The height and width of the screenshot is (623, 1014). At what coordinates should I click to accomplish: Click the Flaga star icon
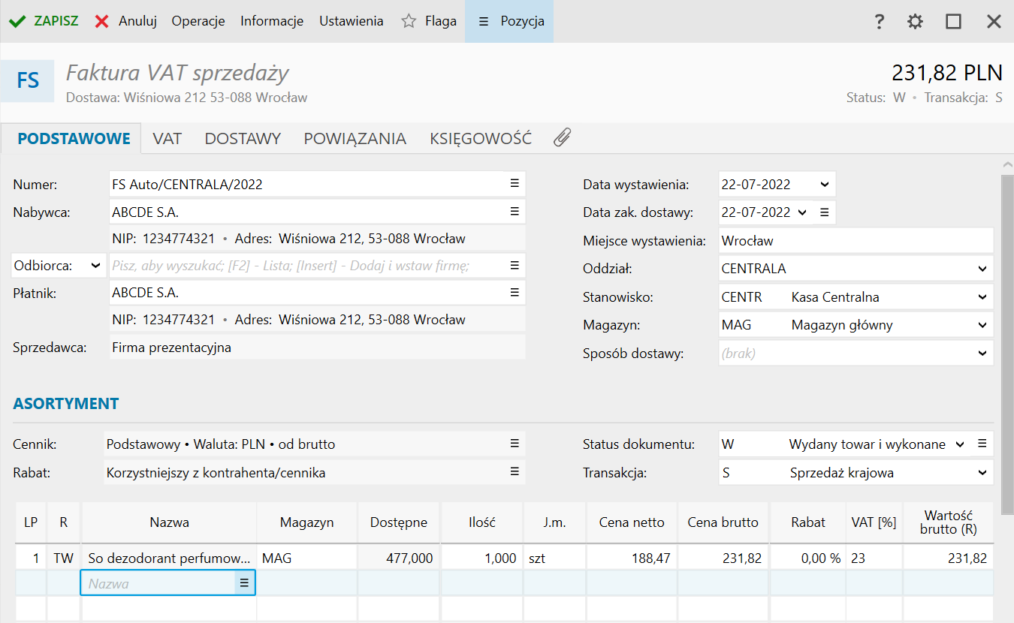(x=409, y=21)
